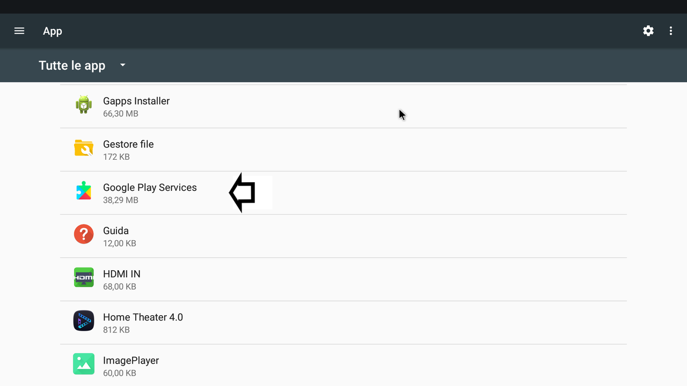Screen dimensions: 687x386
Task: Expand the Tutte le app dropdown arrow
Action: pos(123,65)
